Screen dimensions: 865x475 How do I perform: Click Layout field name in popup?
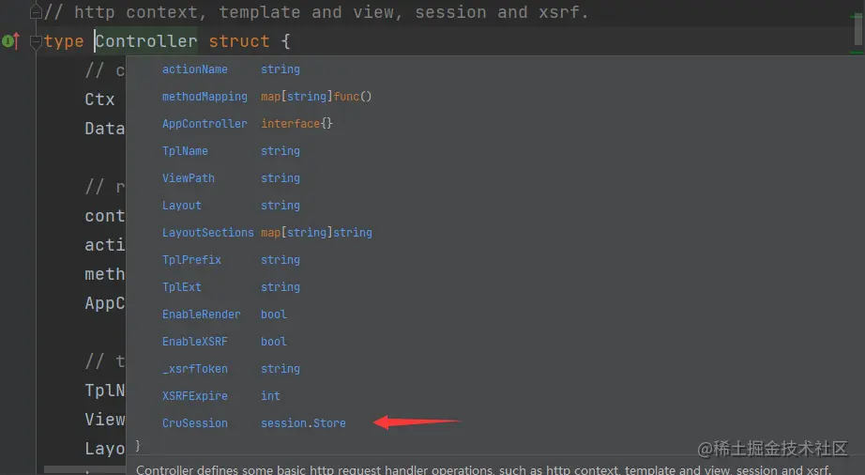(181, 206)
